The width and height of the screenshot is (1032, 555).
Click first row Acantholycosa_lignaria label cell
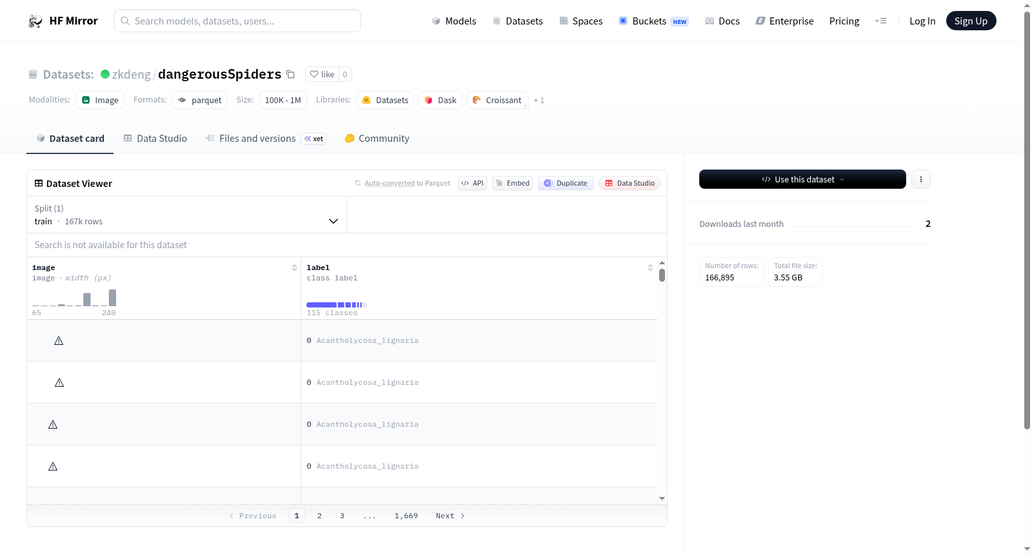(479, 340)
